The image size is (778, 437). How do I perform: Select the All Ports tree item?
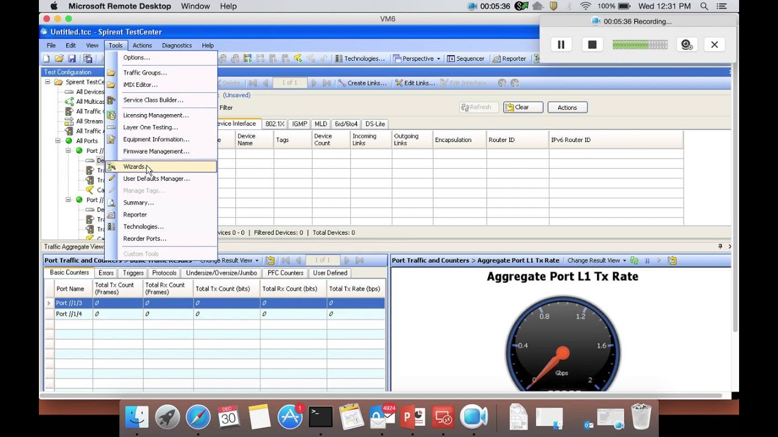(x=86, y=141)
